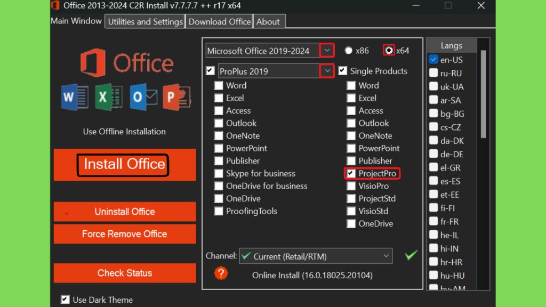Uncheck the ProjectPro checkbox

tap(351, 173)
